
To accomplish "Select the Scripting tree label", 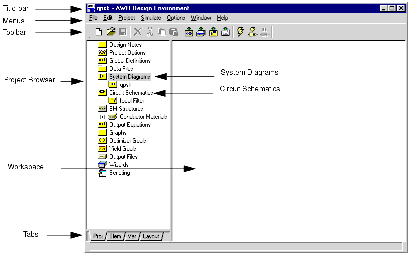I will tap(119, 173).
